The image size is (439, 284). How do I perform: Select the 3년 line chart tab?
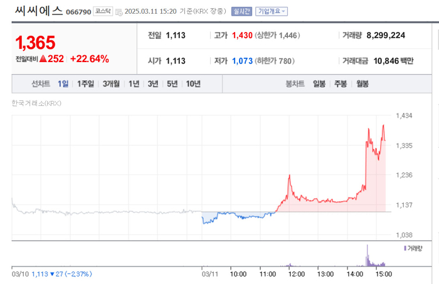(x=153, y=83)
